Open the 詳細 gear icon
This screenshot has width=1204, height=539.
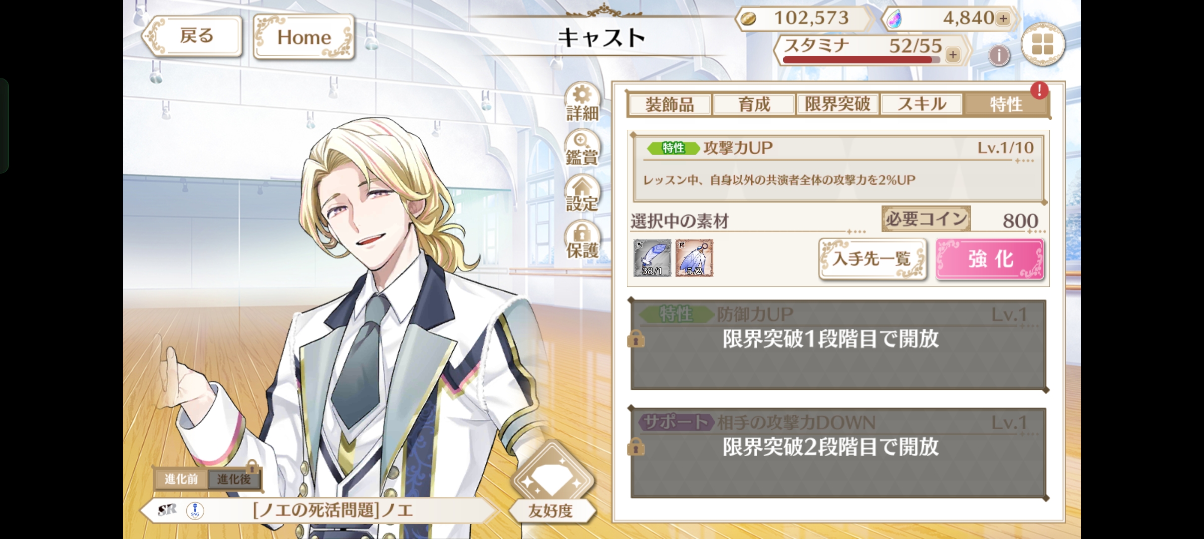pyautogui.click(x=582, y=101)
